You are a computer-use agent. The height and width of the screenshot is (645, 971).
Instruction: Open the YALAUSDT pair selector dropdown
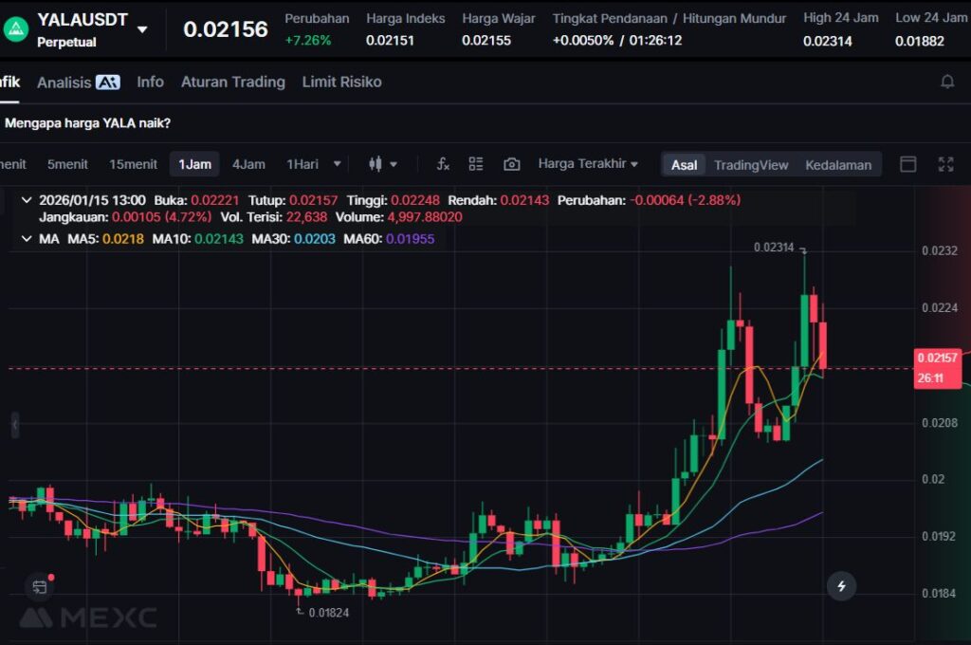[x=142, y=29]
